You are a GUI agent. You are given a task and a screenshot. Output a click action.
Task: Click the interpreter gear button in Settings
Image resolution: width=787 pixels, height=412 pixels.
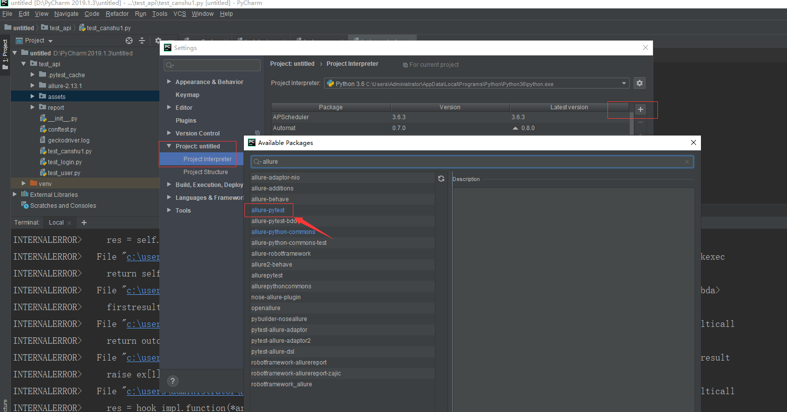point(640,83)
